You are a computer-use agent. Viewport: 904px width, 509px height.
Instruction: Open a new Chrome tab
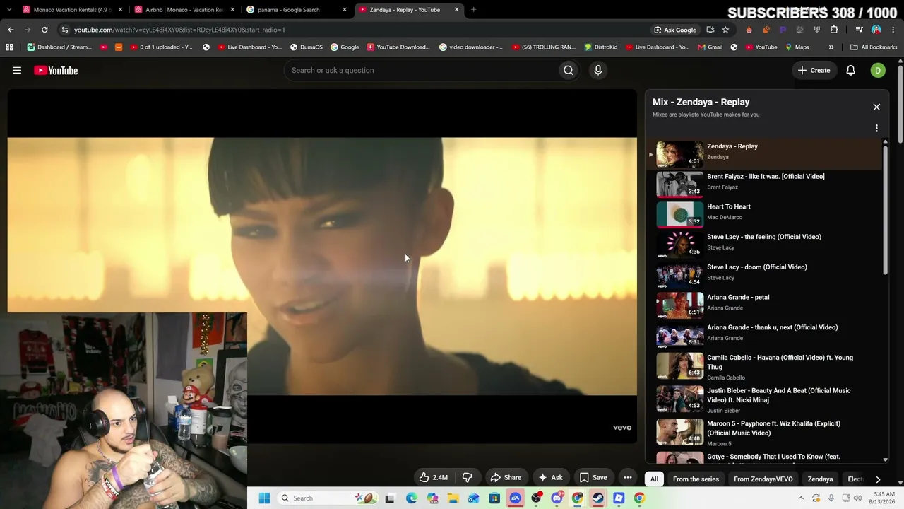[473, 10]
